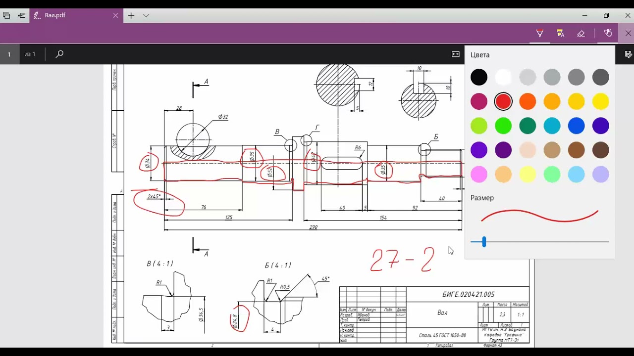The height and width of the screenshot is (356, 634).
Task: Pick the lightest gray color swatch
Action: click(x=528, y=77)
